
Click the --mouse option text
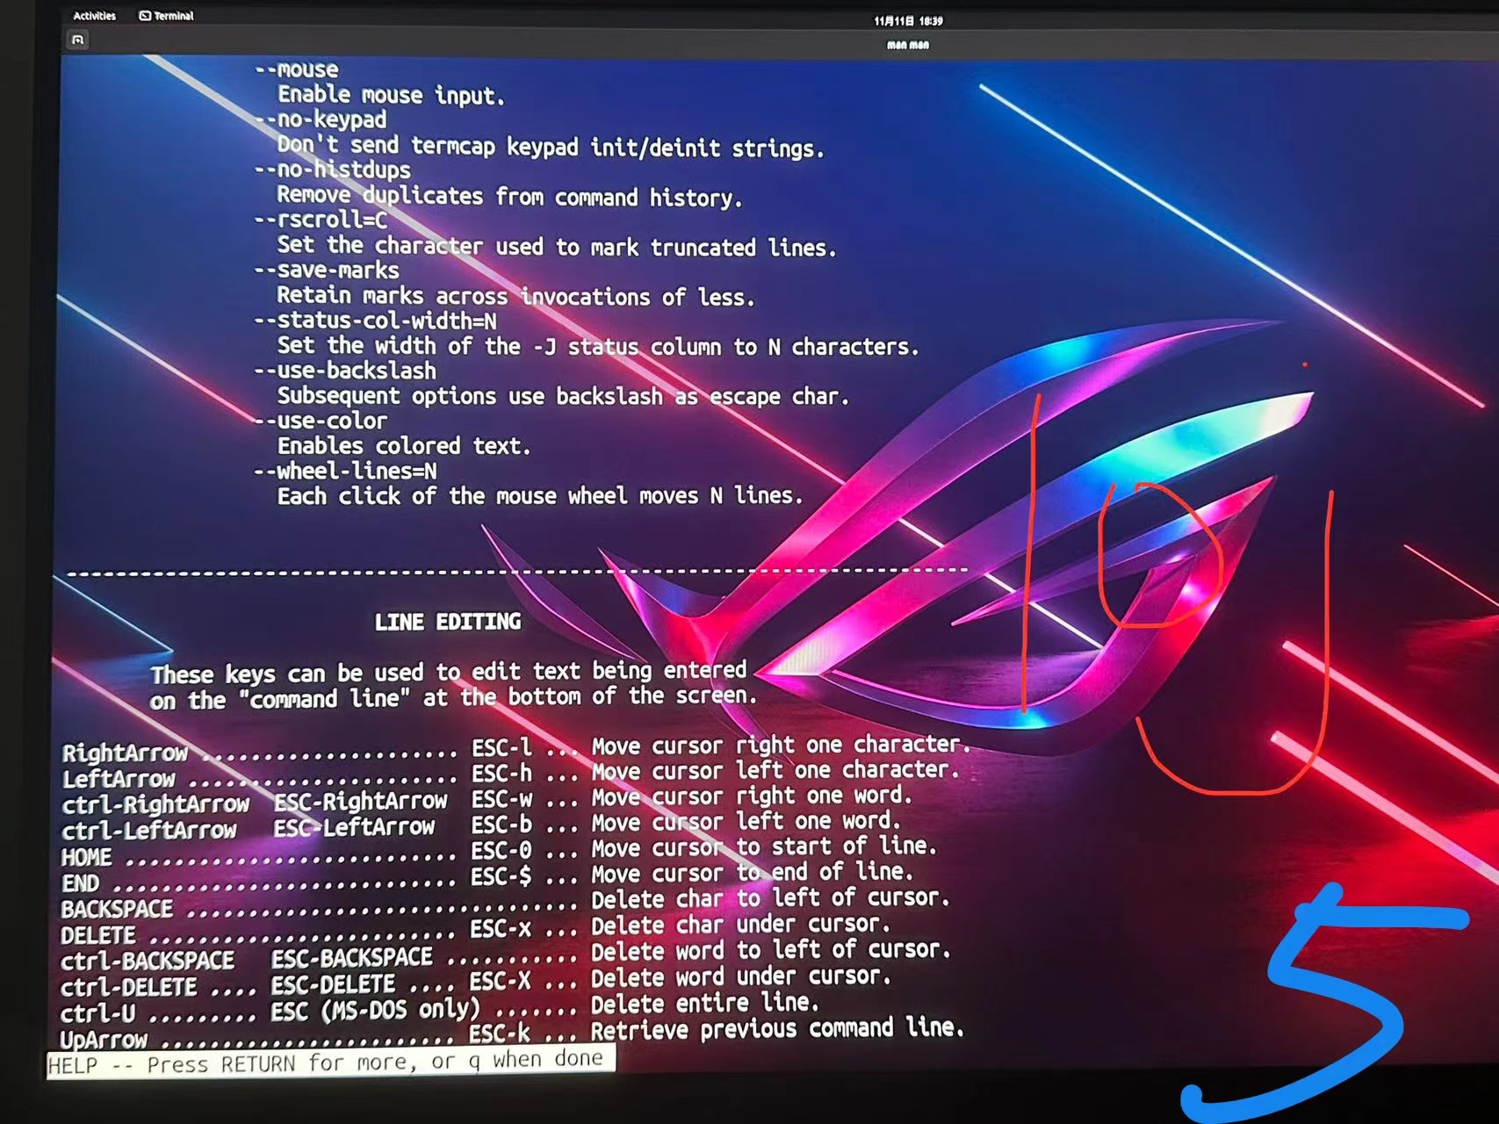[297, 69]
